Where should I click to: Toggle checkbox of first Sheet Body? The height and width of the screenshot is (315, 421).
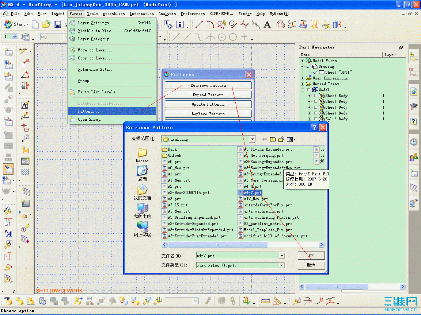(316, 96)
